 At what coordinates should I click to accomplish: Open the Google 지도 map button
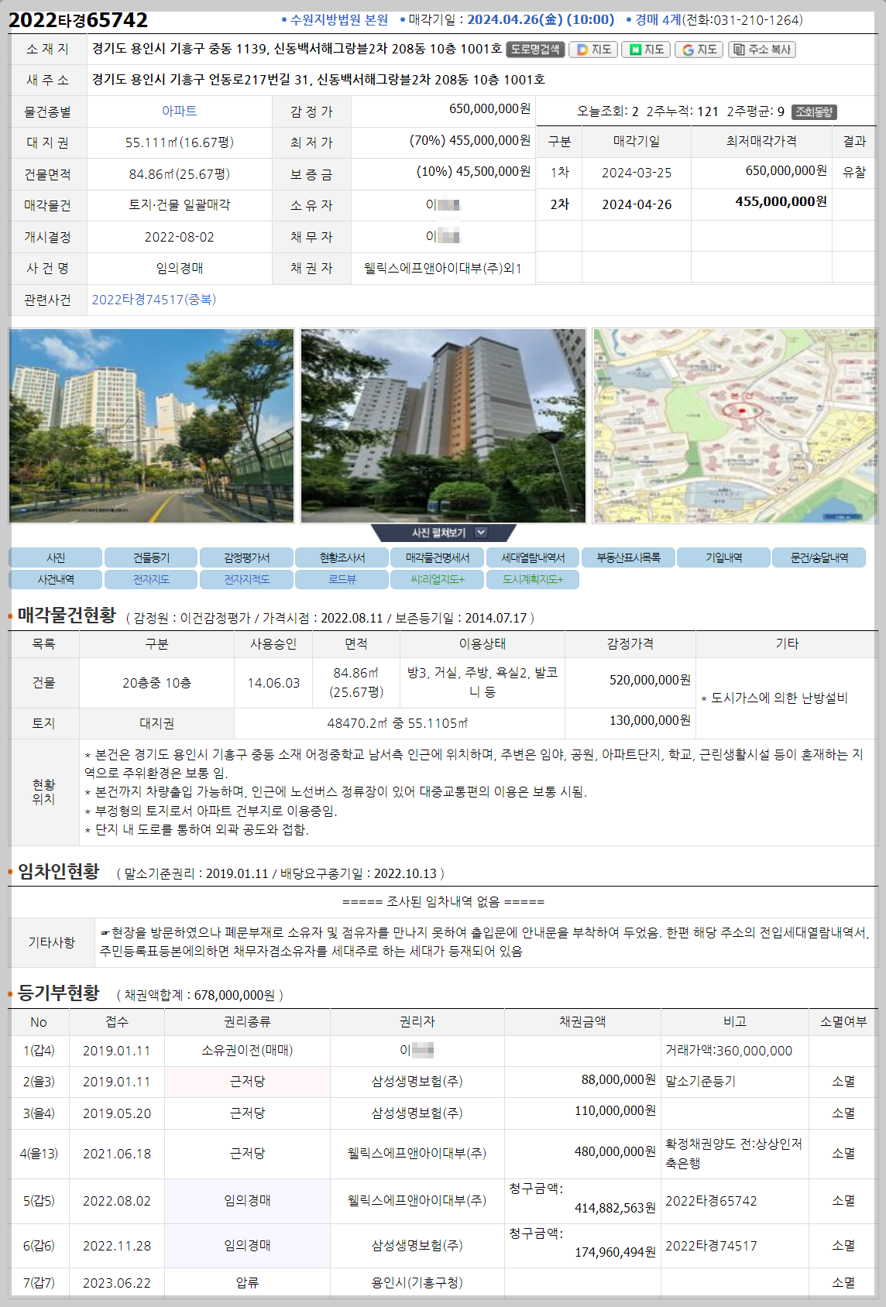click(699, 50)
